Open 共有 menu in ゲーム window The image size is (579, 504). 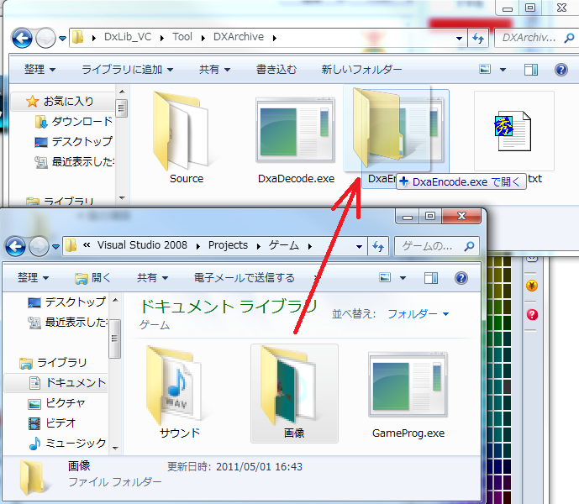click(x=152, y=277)
